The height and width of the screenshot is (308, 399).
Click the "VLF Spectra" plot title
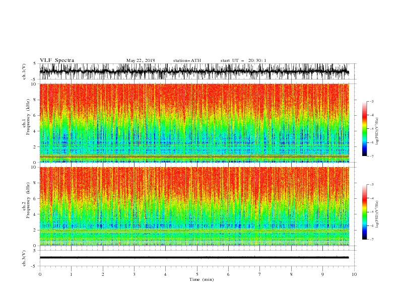tap(57, 60)
